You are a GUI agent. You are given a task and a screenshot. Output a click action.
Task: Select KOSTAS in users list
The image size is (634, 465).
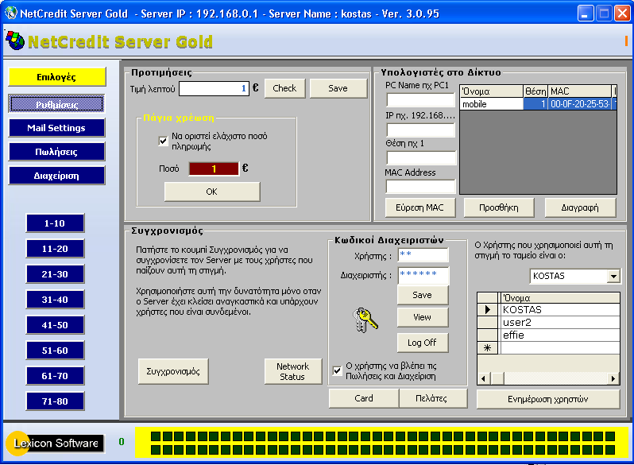560,309
